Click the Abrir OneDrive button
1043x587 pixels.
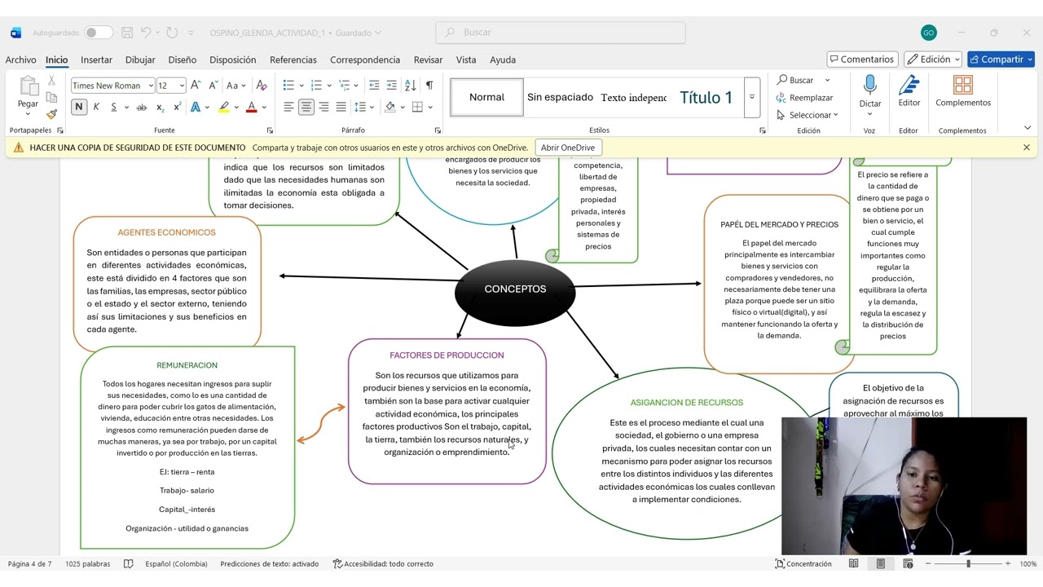click(x=568, y=148)
